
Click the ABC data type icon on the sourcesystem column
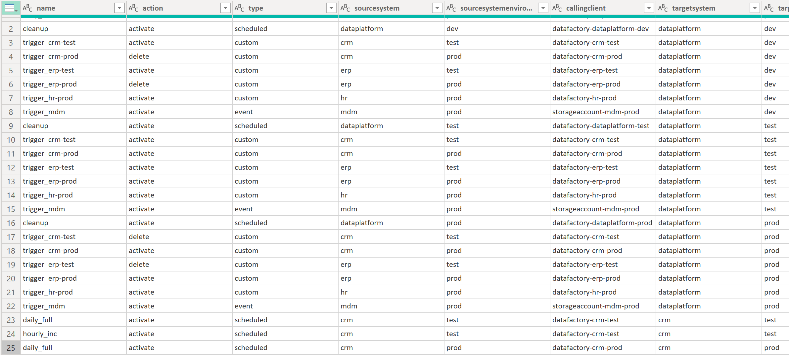(345, 8)
